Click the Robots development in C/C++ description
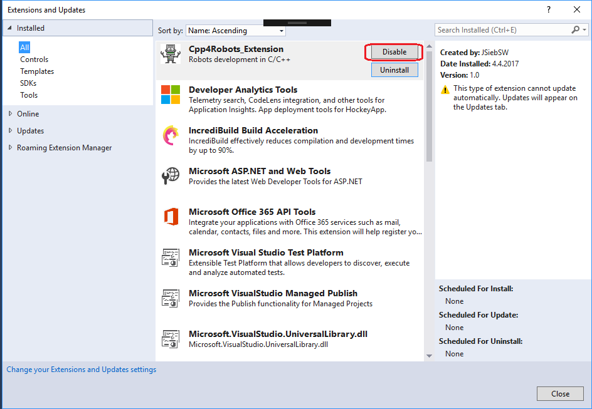This screenshot has width=592, height=409. click(240, 60)
